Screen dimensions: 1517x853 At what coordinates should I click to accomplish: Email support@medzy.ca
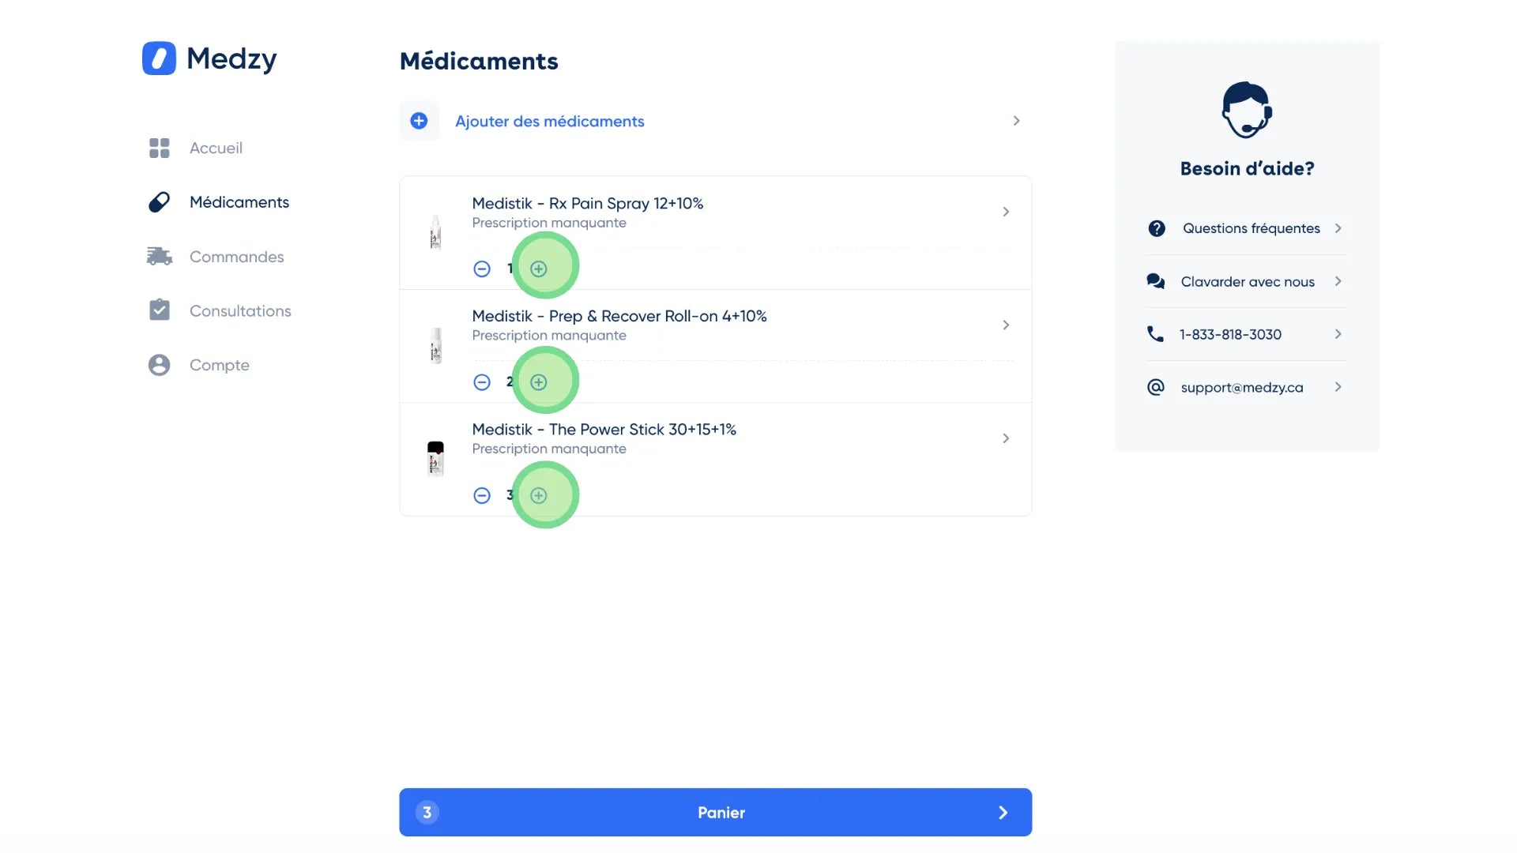click(x=1242, y=387)
